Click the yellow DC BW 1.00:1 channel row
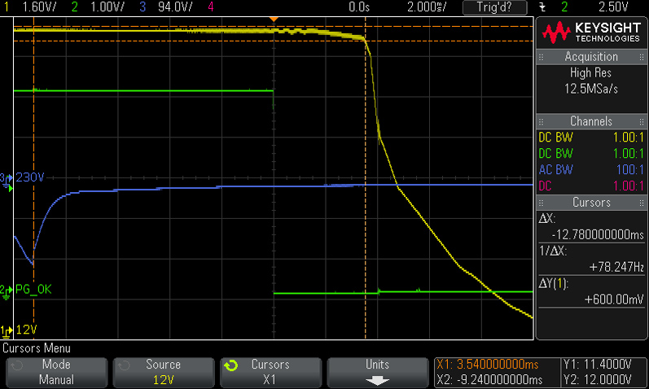The width and height of the screenshot is (649, 389). click(x=591, y=138)
